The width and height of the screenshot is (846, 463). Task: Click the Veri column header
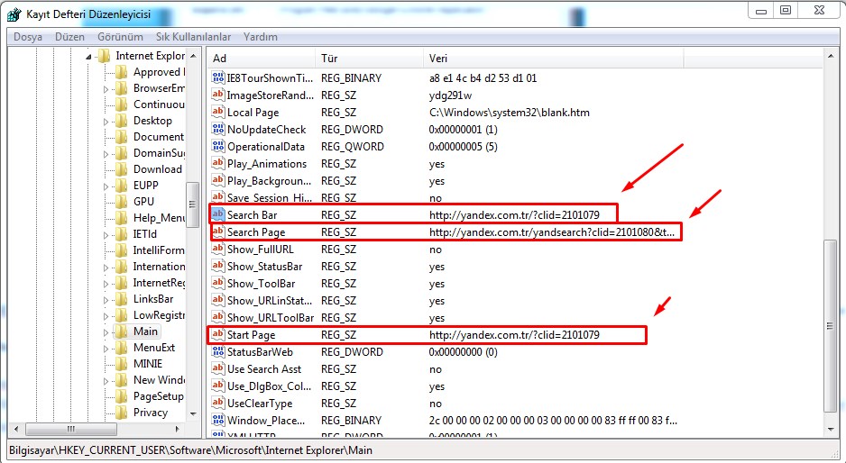[552, 59]
